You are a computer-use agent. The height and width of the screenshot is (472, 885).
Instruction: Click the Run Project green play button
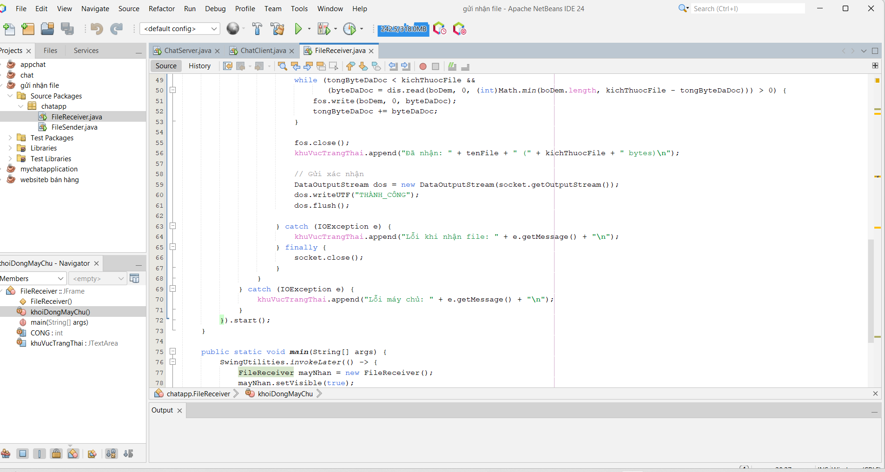(x=298, y=29)
